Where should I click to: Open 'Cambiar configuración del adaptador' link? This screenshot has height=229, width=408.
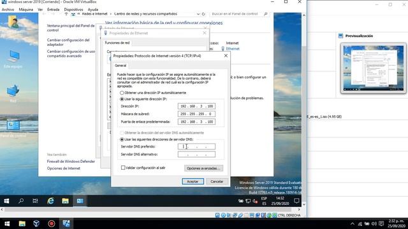[x=68, y=42]
